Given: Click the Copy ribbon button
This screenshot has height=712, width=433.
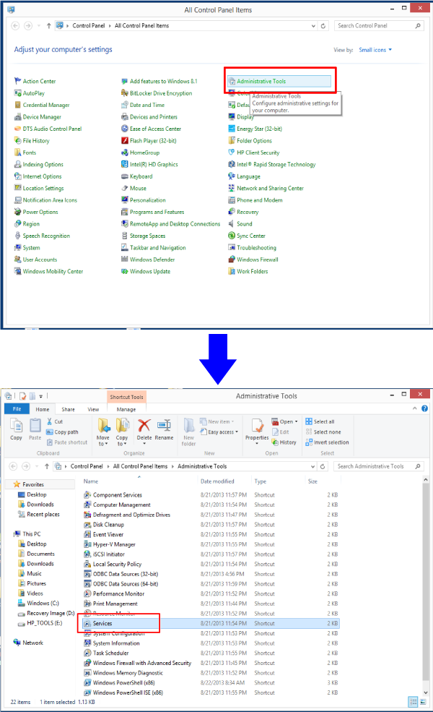Looking at the screenshot, I should (17, 429).
